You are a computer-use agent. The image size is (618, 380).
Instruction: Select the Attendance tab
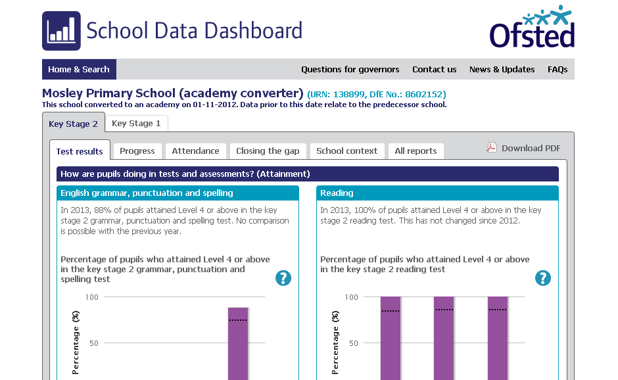coord(195,151)
